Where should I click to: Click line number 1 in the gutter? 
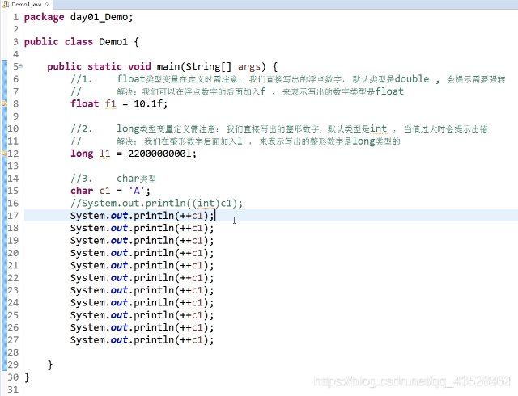[15, 17]
